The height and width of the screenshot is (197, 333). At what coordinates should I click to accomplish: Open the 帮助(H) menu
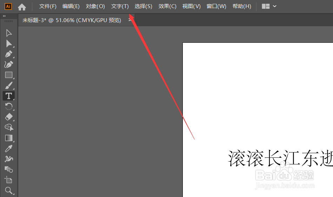242,6
